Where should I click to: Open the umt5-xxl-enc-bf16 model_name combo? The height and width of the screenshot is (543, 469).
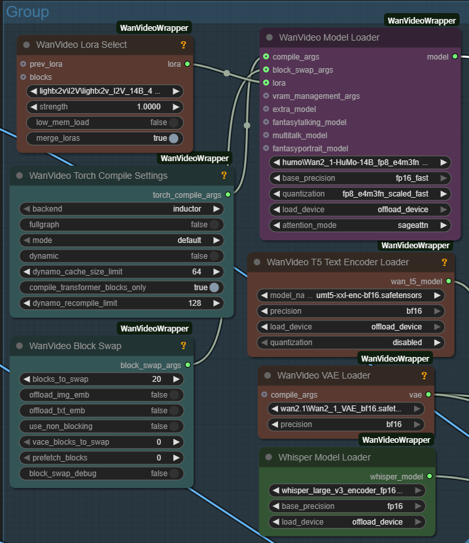point(351,295)
